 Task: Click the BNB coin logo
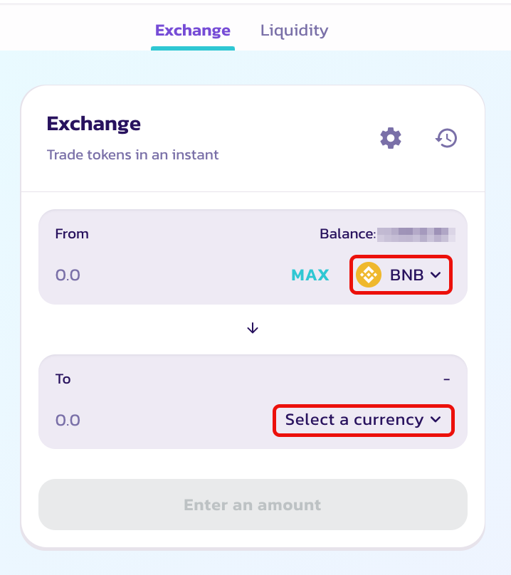[x=369, y=275]
